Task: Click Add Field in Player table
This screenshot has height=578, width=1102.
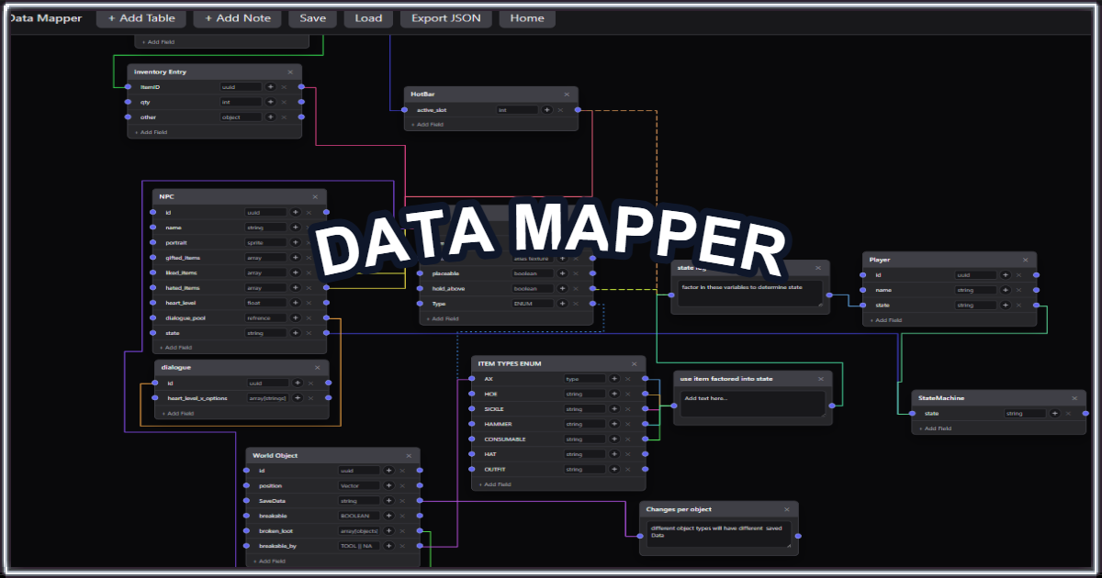Action: (x=885, y=320)
